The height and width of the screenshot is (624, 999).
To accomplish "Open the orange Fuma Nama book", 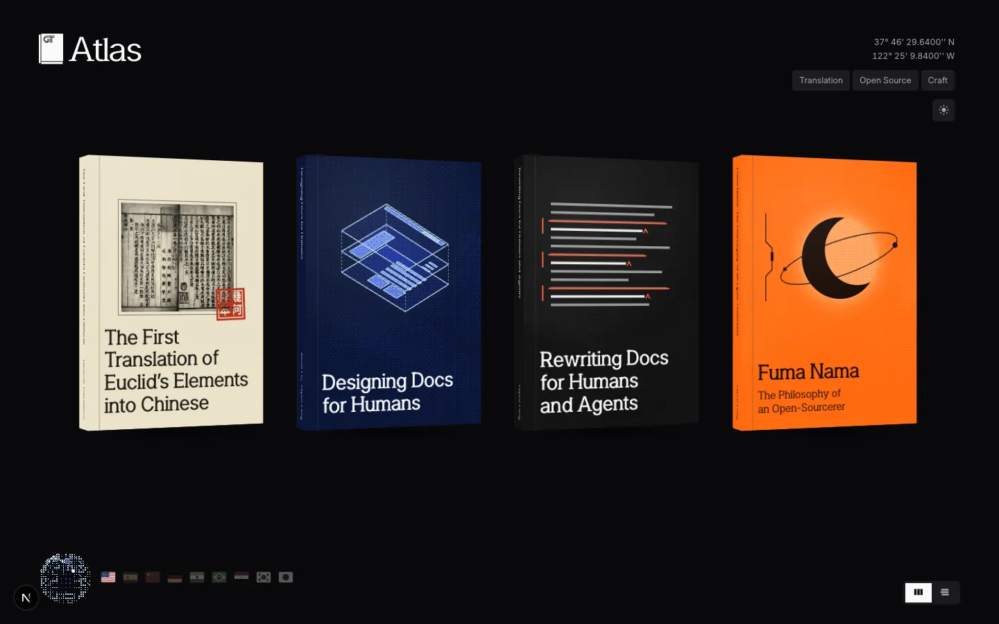I will click(x=825, y=293).
